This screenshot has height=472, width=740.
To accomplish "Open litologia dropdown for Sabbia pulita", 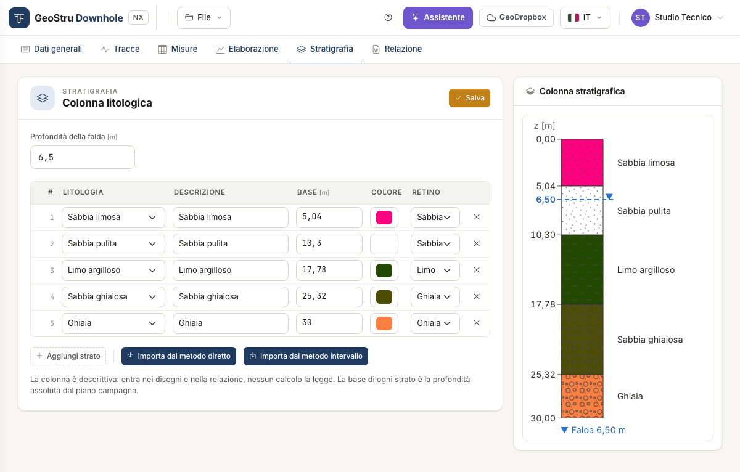I will (x=113, y=243).
